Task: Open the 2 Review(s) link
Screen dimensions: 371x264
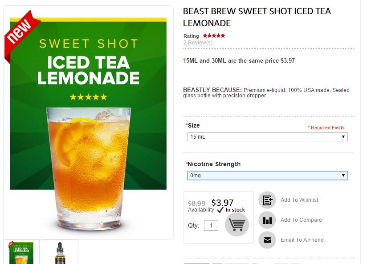Action: pyautogui.click(x=198, y=43)
